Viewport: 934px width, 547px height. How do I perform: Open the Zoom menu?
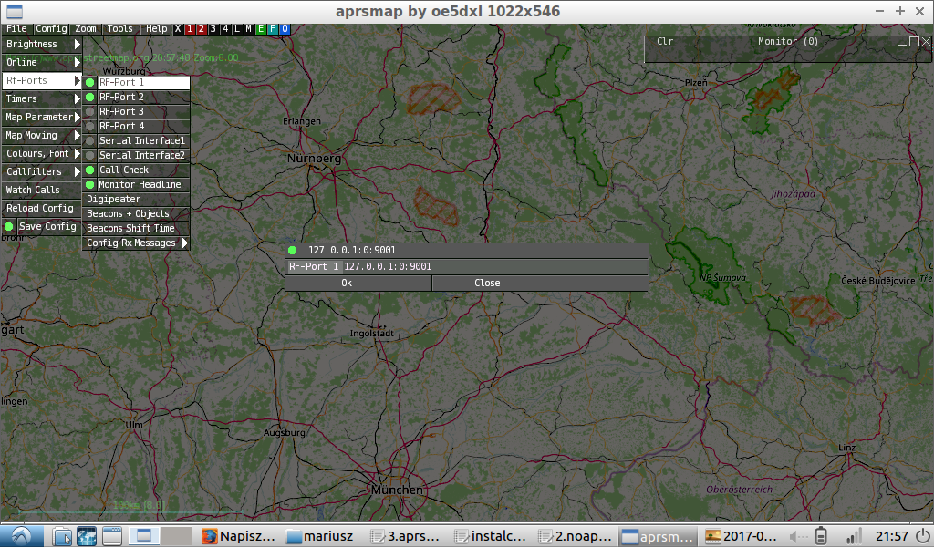tap(86, 28)
